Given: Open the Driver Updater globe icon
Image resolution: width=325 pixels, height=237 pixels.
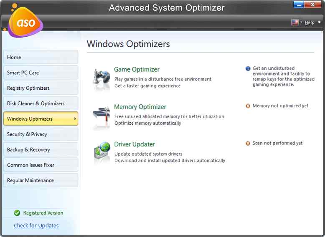Looking at the screenshot, I should 102,151.
